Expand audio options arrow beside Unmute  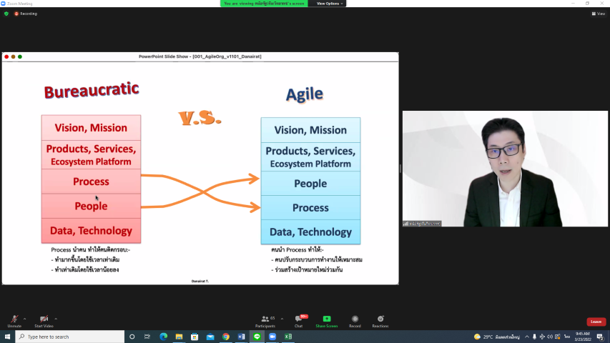[24, 319]
